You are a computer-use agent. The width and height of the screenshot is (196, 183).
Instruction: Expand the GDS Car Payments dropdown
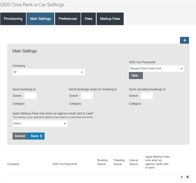click(x=156, y=69)
